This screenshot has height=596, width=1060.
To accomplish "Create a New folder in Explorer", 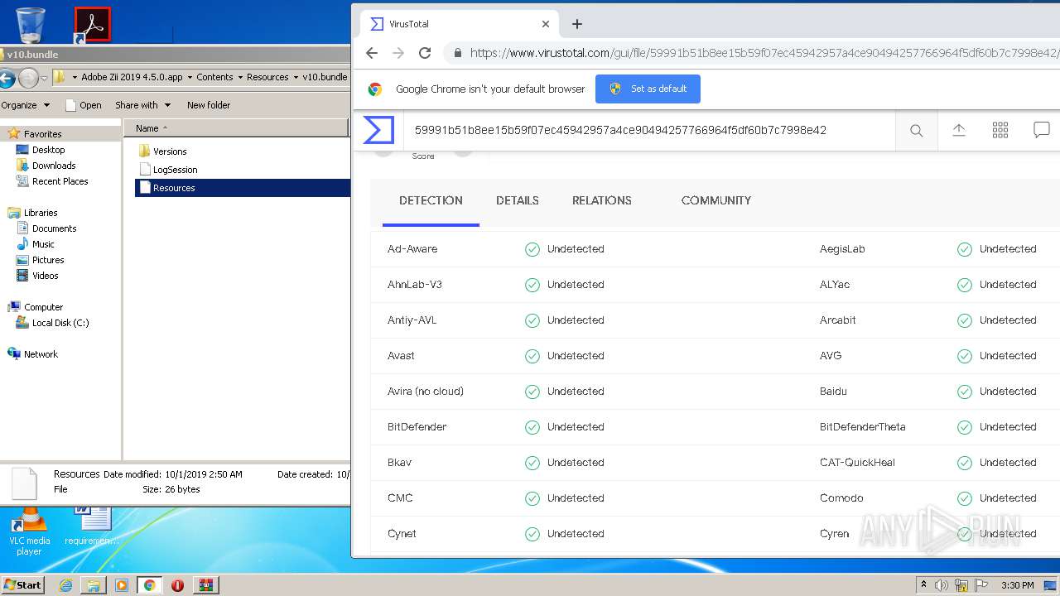I will (x=209, y=105).
